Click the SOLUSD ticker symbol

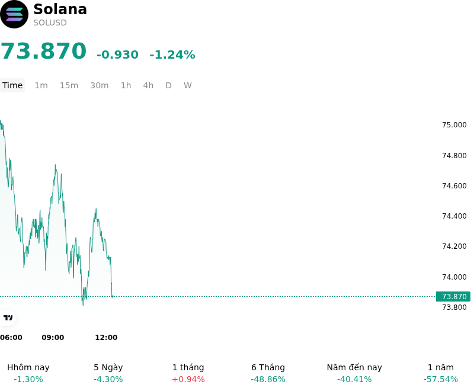[x=50, y=23]
